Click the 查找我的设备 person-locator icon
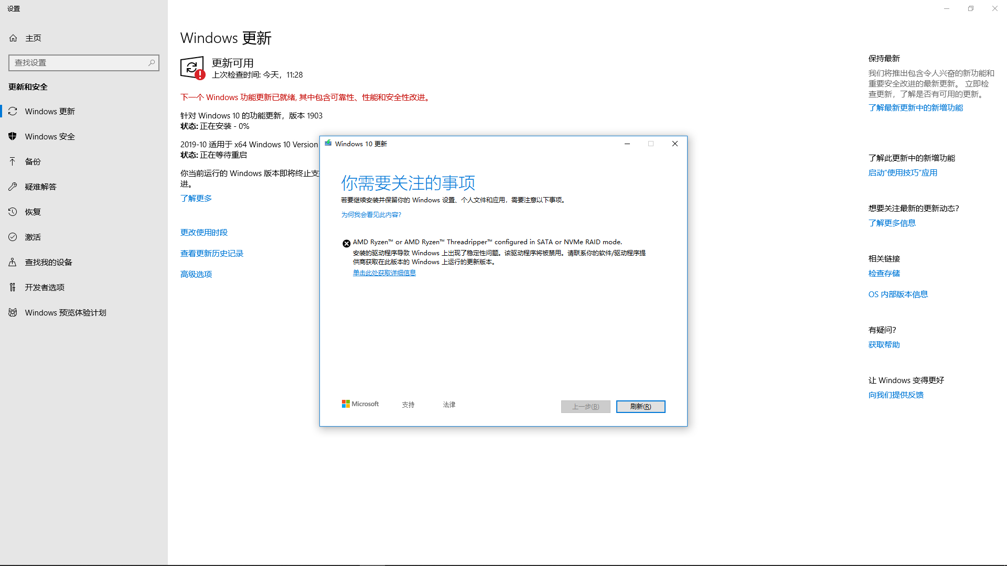 (x=13, y=263)
